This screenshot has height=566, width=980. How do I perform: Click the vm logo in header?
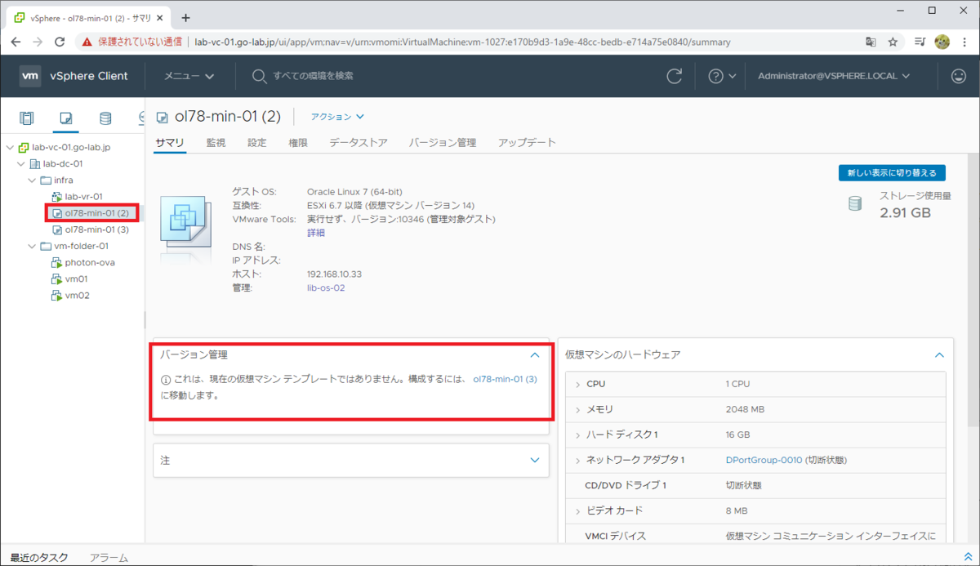pyautogui.click(x=30, y=76)
